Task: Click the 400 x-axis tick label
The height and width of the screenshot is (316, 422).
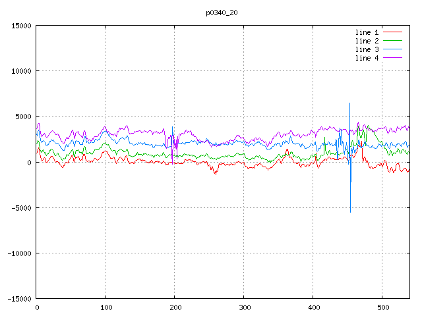Action: (313, 307)
